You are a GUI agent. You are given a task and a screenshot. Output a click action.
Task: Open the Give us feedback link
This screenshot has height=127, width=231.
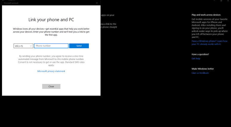point(200,73)
